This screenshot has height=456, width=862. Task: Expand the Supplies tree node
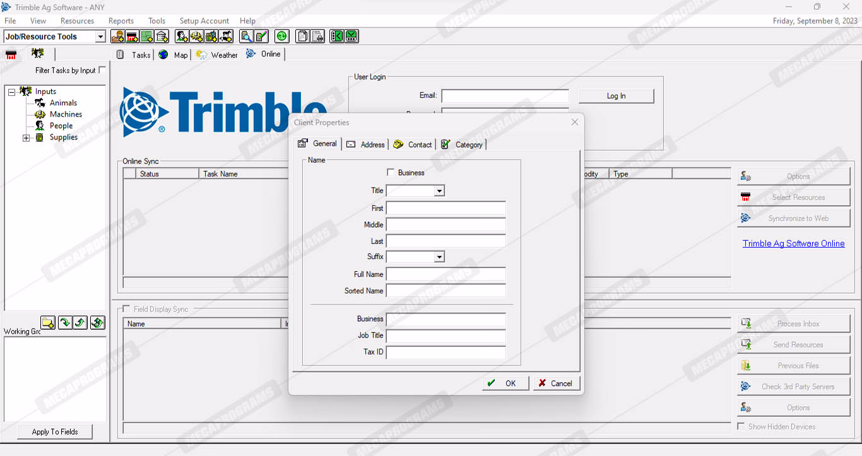click(26, 137)
